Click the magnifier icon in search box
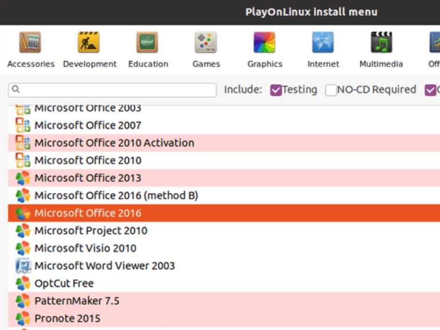Viewport: 440px width, 330px height. tap(16, 89)
